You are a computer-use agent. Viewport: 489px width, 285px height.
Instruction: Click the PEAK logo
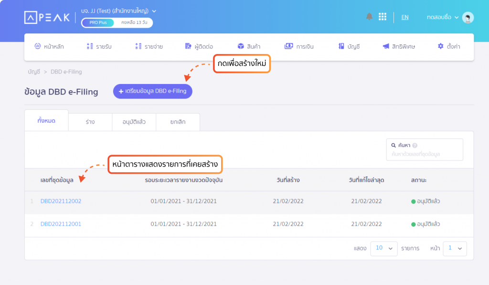47,18
